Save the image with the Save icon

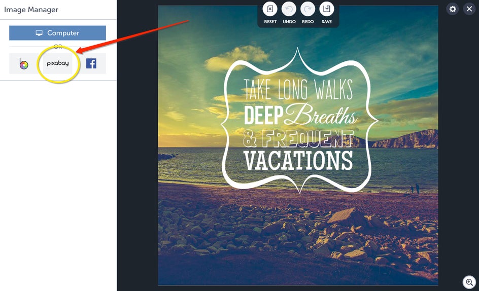point(327,9)
